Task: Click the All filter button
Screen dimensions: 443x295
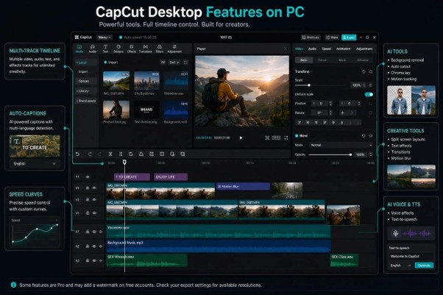Action: tap(163, 63)
